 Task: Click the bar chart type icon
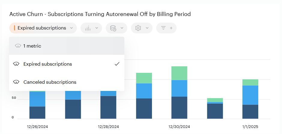(x=88, y=28)
